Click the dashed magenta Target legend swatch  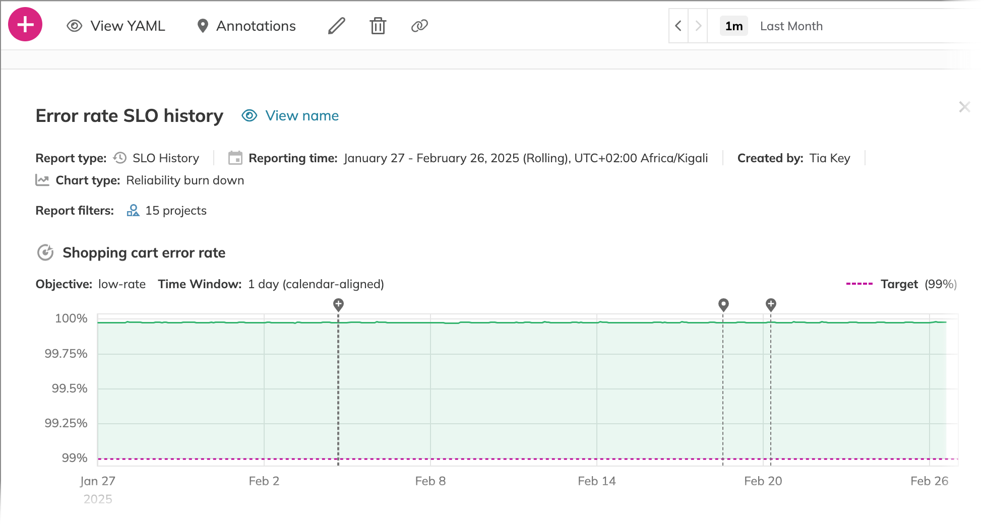coord(859,284)
